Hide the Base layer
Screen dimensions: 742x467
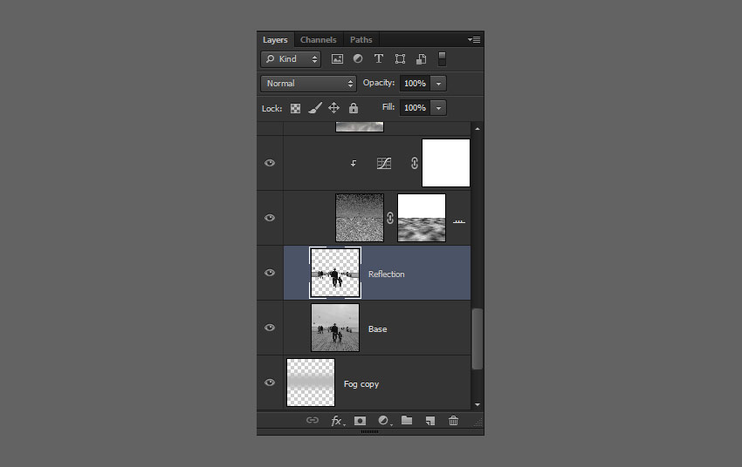point(270,328)
